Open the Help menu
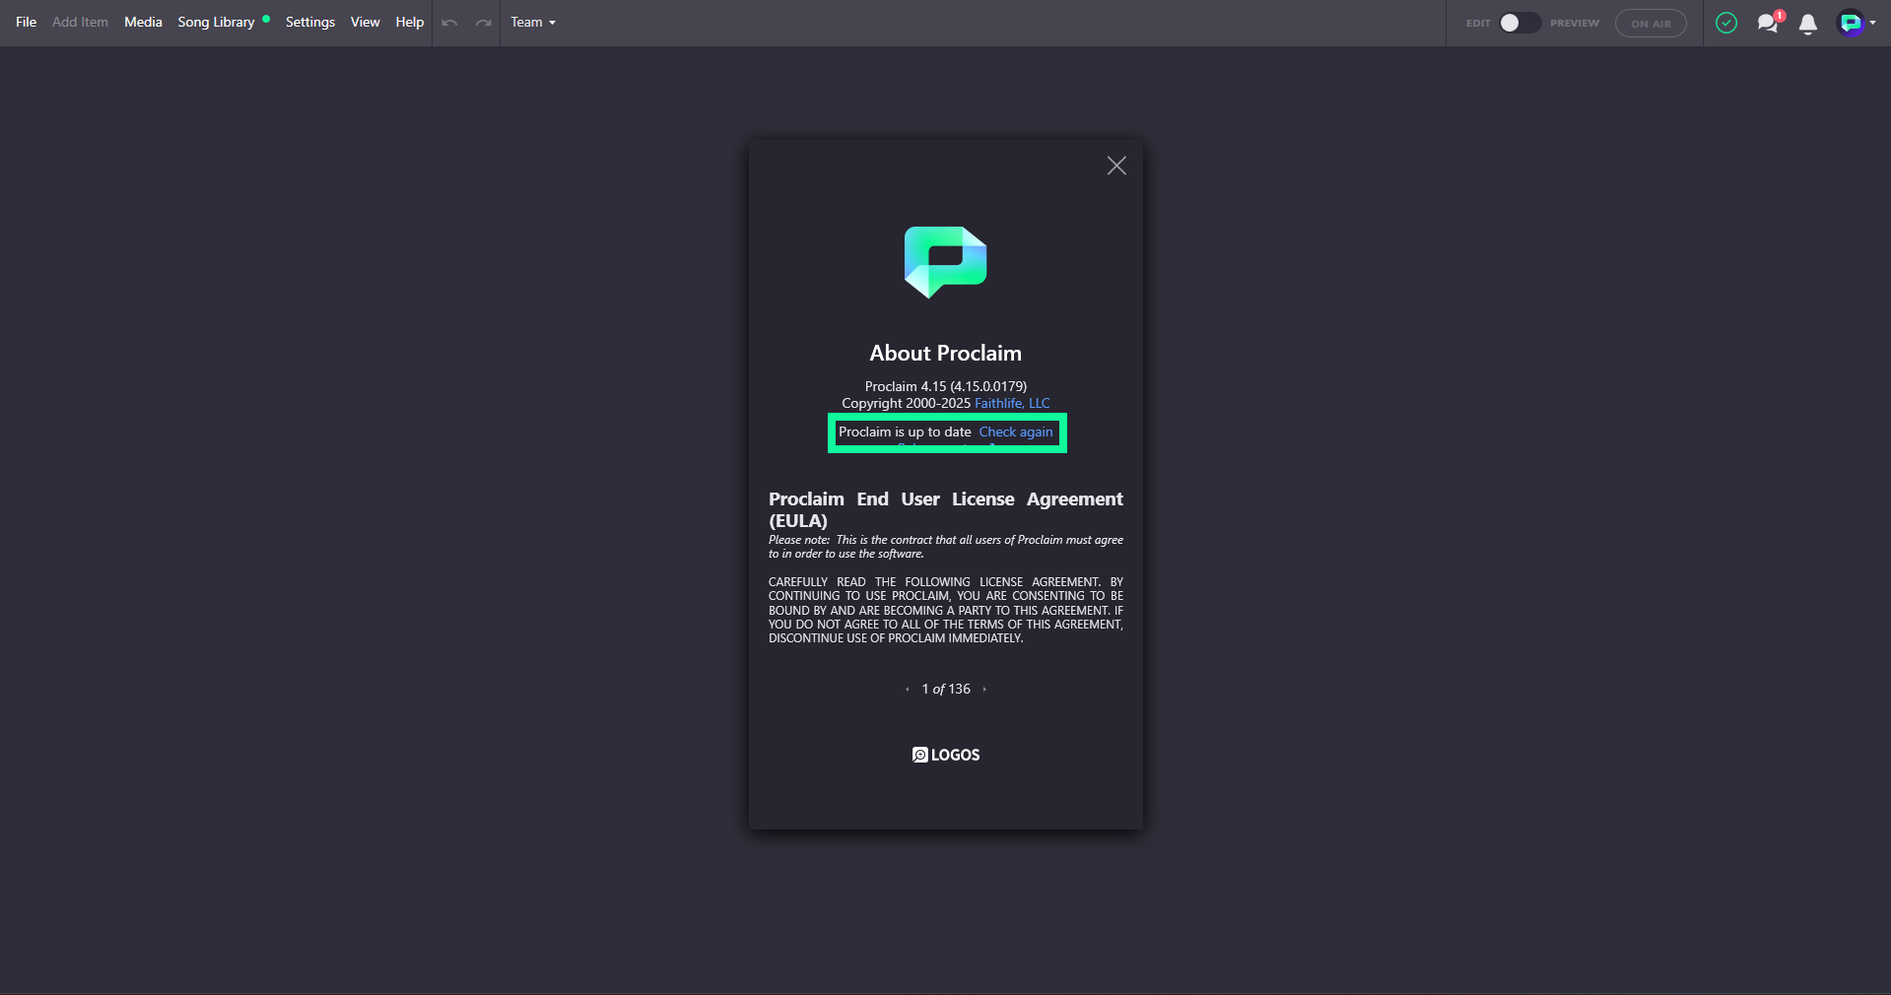The image size is (1891, 995). tap(410, 22)
